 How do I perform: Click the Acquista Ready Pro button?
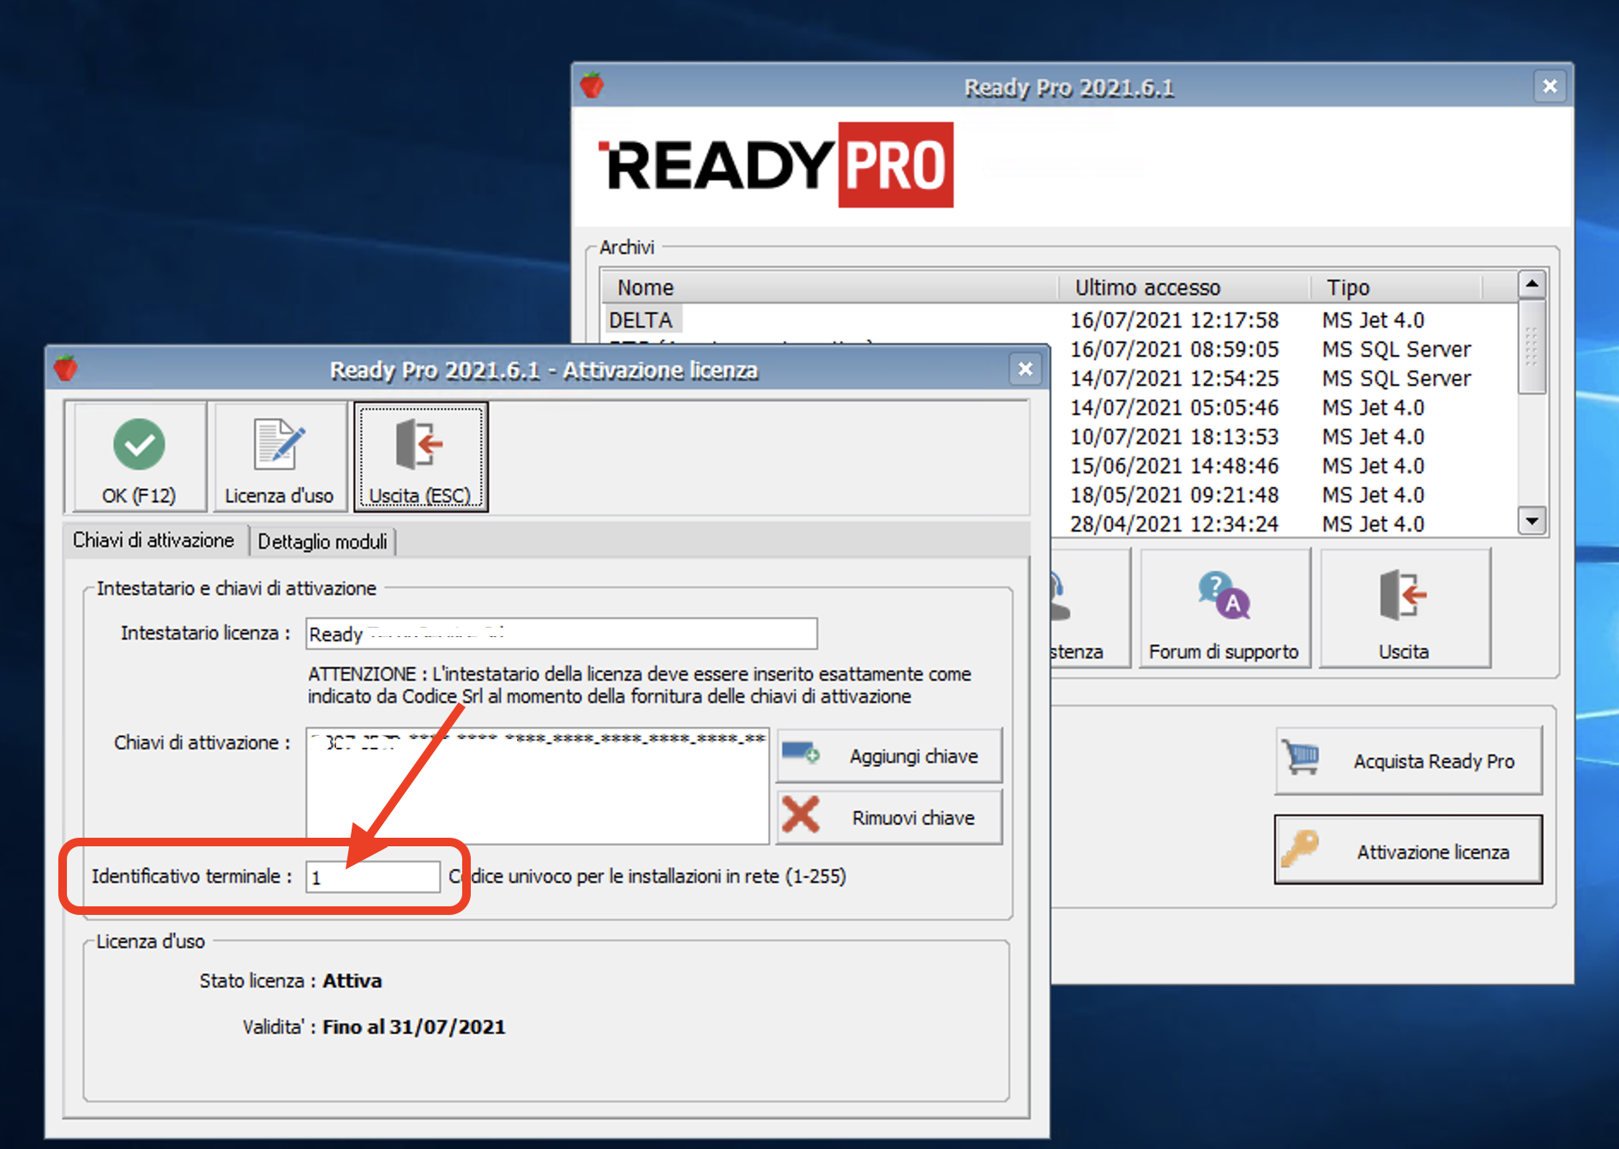point(1408,761)
